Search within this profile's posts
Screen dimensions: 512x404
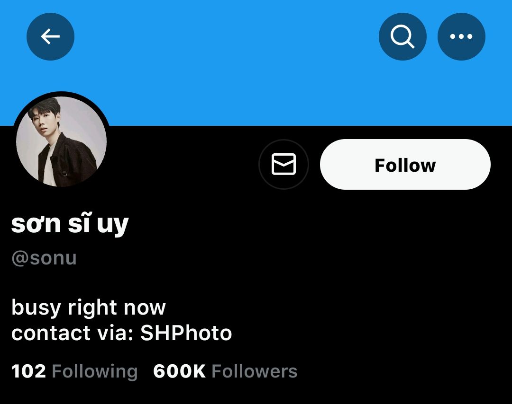pos(402,36)
